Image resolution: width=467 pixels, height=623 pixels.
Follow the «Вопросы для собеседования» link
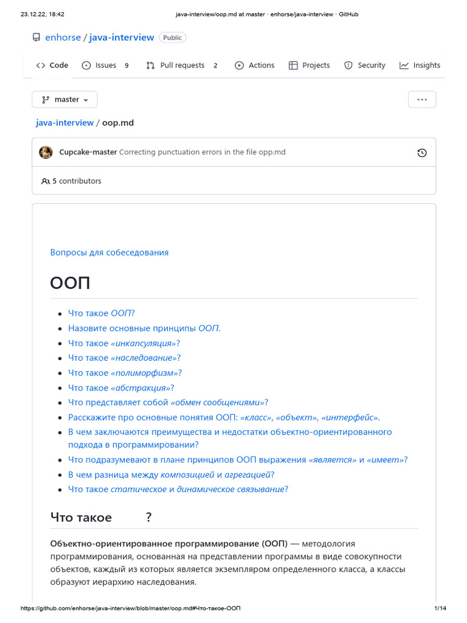pos(109,252)
